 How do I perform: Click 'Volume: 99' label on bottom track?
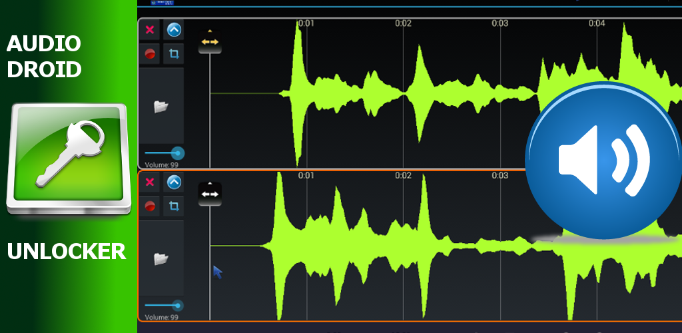(161, 318)
